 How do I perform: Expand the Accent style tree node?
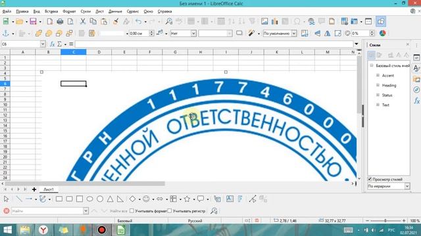pyautogui.click(x=378, y=75)
